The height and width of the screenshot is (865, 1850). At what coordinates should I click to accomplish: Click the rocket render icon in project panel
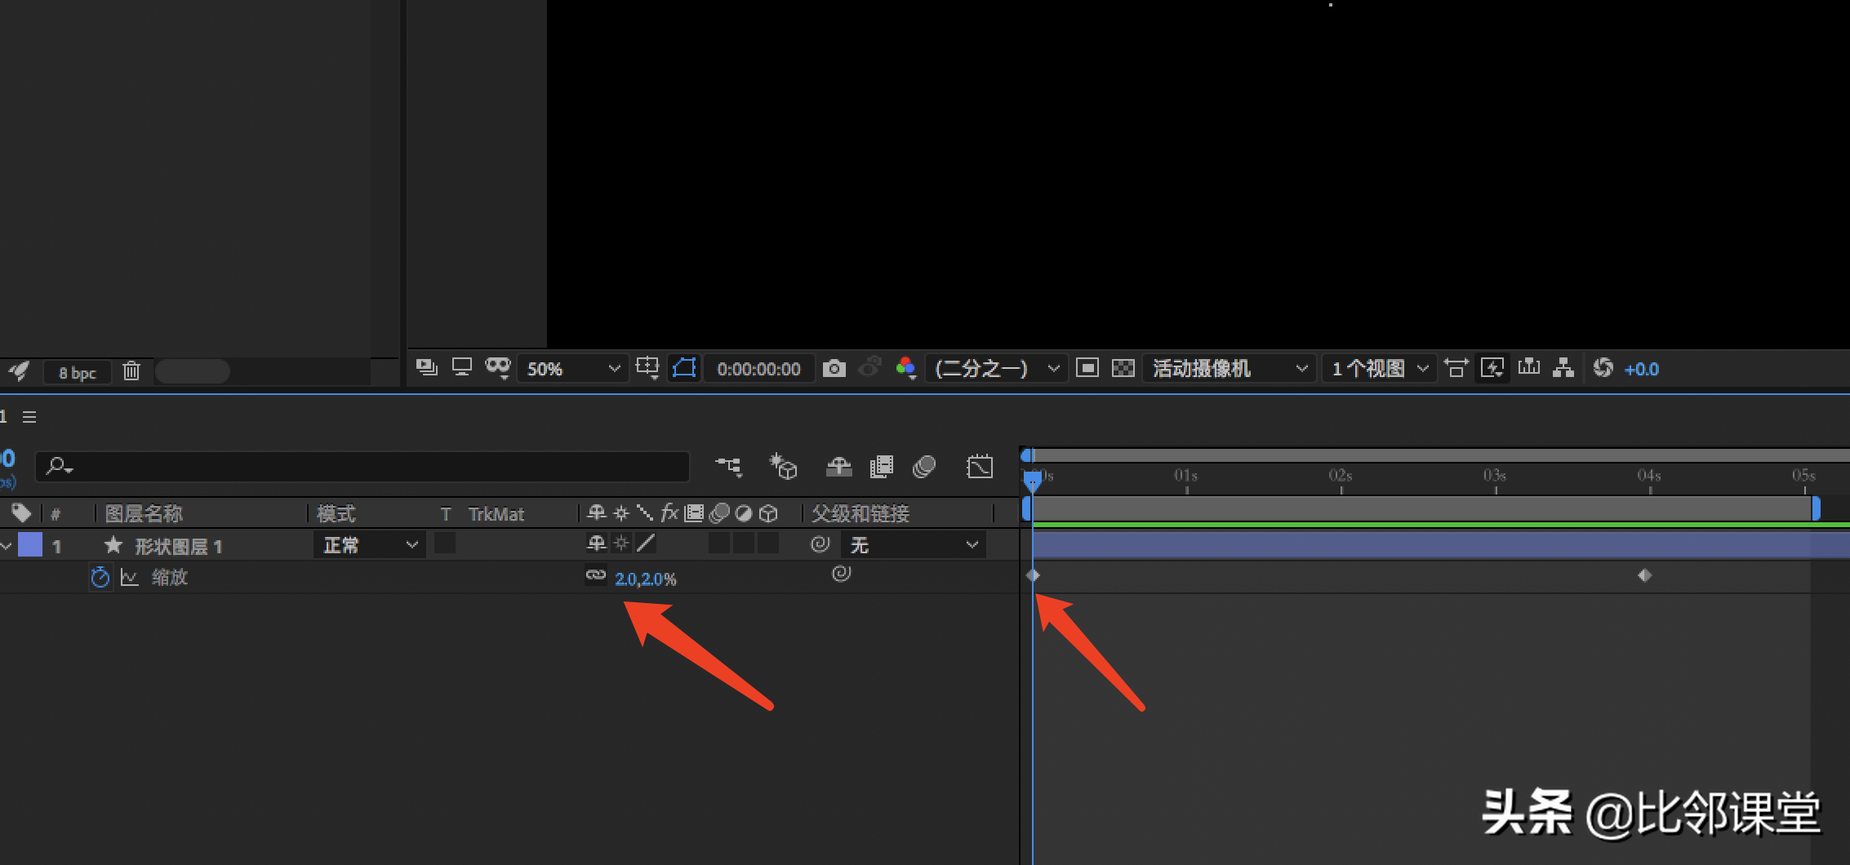point(19,372)
